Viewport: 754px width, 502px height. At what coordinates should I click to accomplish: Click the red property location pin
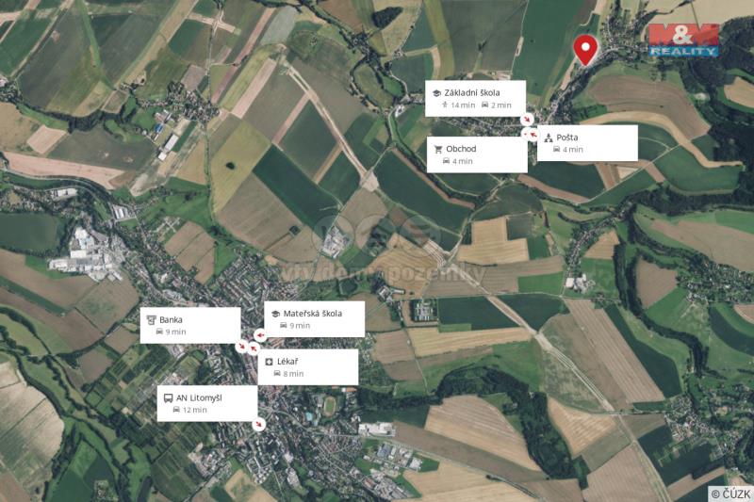585,50
